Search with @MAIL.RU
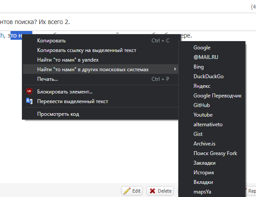The width and height of the screenshot is (256, 197). tap(212, 57)
